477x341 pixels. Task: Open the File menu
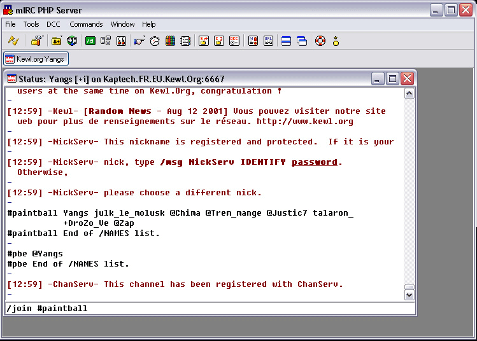10,24
